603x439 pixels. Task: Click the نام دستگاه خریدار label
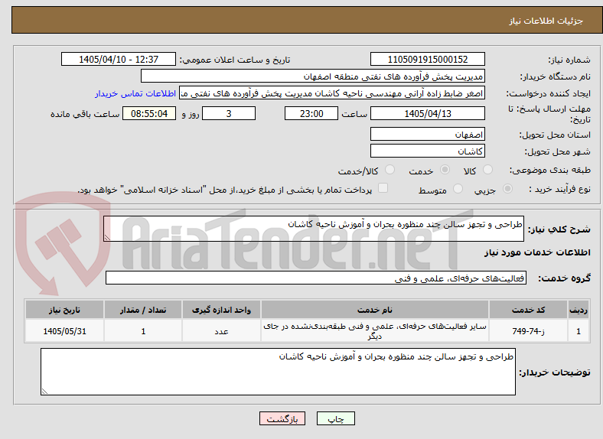click(556, 77)
